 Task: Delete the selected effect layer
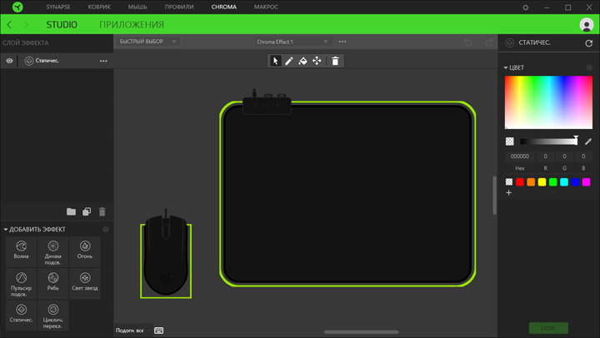(x=102, y=211)
